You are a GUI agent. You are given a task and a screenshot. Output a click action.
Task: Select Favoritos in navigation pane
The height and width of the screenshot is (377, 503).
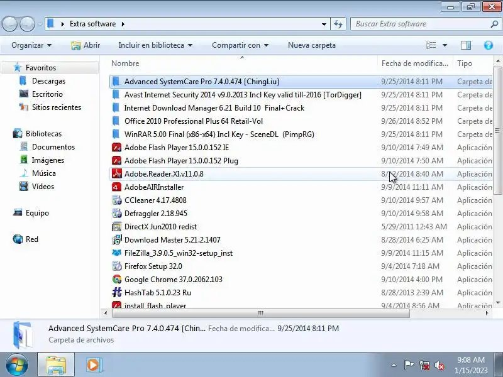(41, 68)
